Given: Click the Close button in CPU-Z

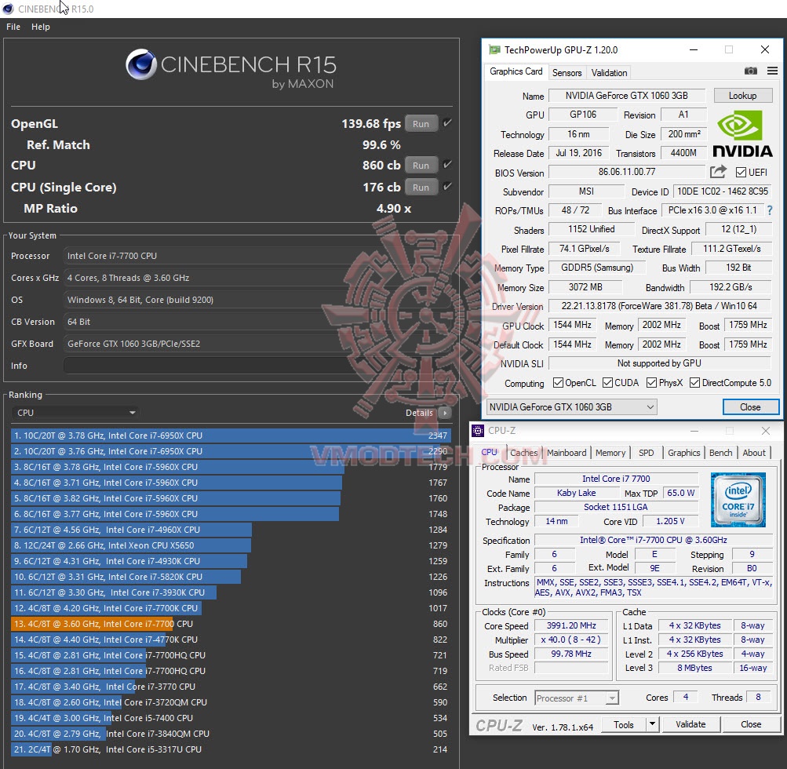Looking at the screenshot, I should pos(751,724).
